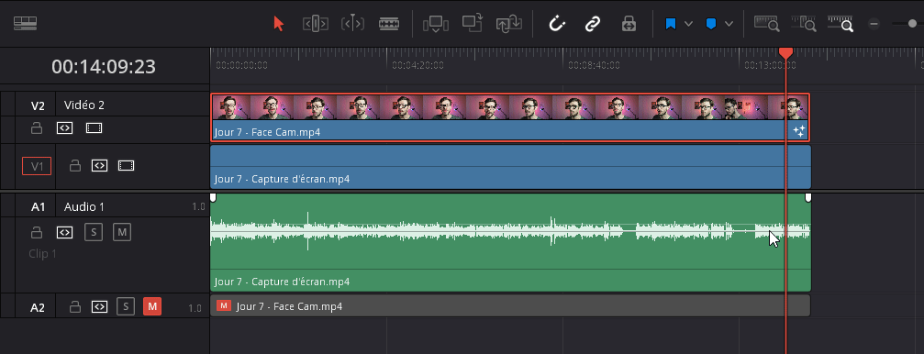This screenshot has height=354, width=924.
Task: Select the Jour 7 - Face Cam.mp4 video clip
Action: click(x=510, y=117)
